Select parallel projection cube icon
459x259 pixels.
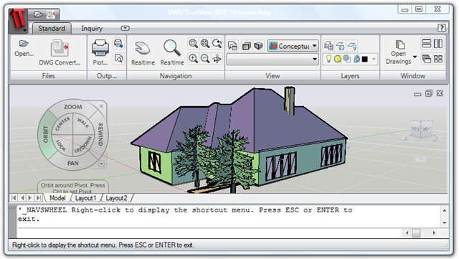click(x=247, y=46)
